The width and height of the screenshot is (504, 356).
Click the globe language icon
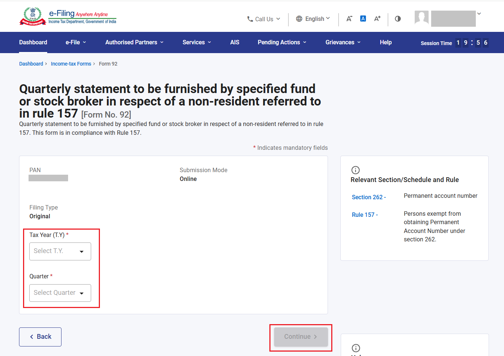pos(299,19)
